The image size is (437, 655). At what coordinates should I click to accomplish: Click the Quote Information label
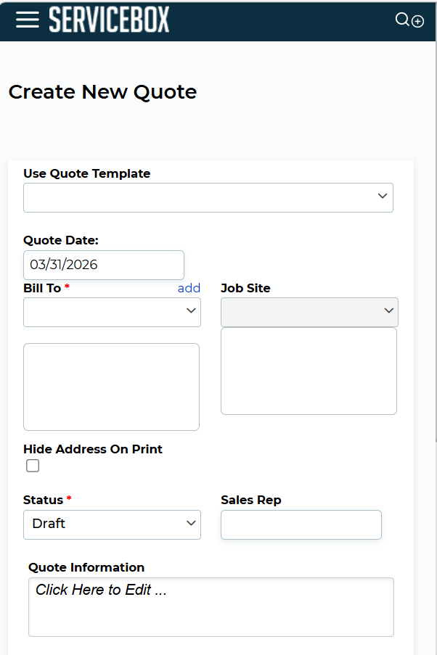[86, 567]
